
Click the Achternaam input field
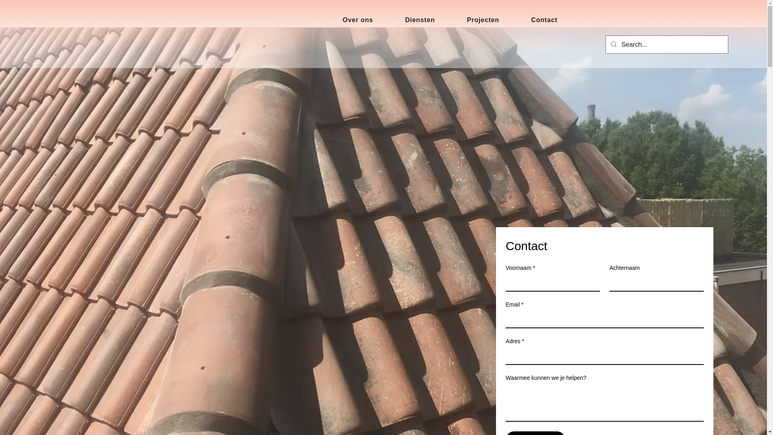click(x=656, y=283)
